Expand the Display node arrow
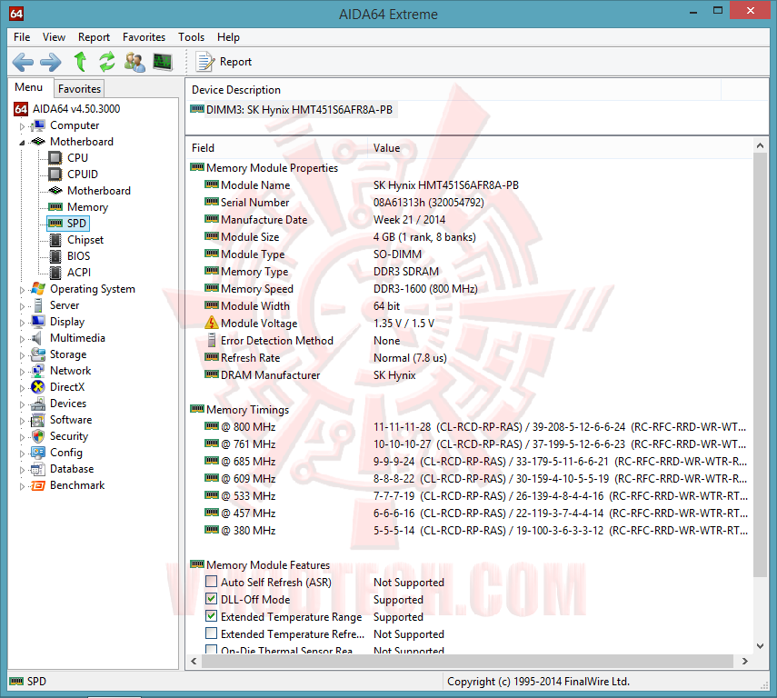The width and height of the screenshot is (777, 698). click(x=22, y=323)
